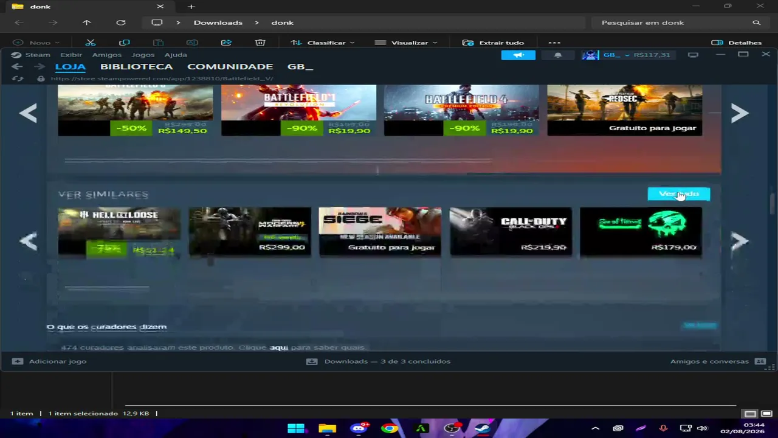Refresh the donk folder in Explorer
Viewport: 778px width, 438px height.
pos(121,23)
